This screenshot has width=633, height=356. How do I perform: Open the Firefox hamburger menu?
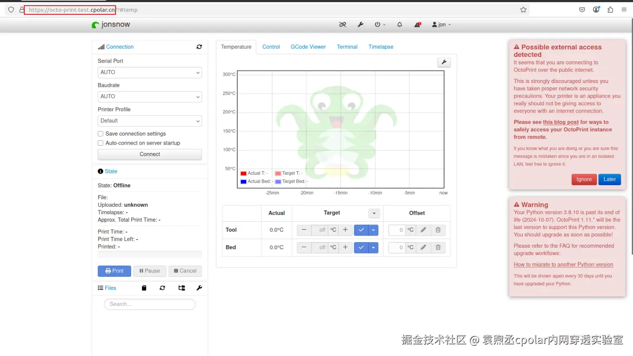click(x=624, y=10)
